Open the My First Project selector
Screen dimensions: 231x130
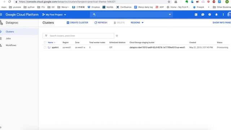pyautogui.click(x=54, y=14)
